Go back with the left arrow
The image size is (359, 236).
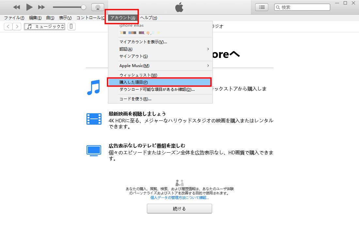[x=8, y=26]
